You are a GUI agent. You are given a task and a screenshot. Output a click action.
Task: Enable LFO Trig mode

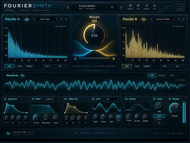click(x=118, y=120)
